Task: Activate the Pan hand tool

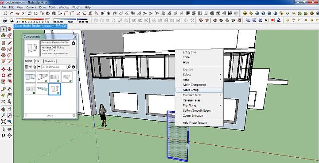Action: coord(10,110)
